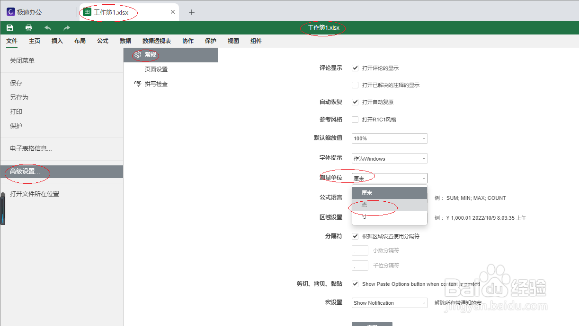Image resolution: width=579 pixels, height=326 pixels.
Task: Click the plus icon to open a new tab
Action: [191, 11]
